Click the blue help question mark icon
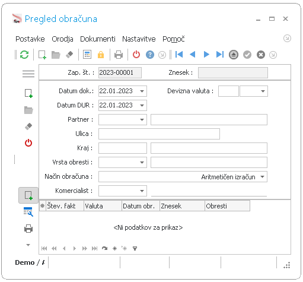This screenshot has width=303, height=282. click(x=150, y=55)
